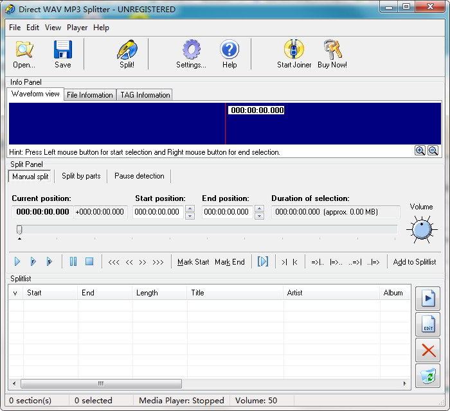Image resolution: width=450 pixels, height=411 pixels.
Task: Open the View menu
Action: tap(53, 28)
